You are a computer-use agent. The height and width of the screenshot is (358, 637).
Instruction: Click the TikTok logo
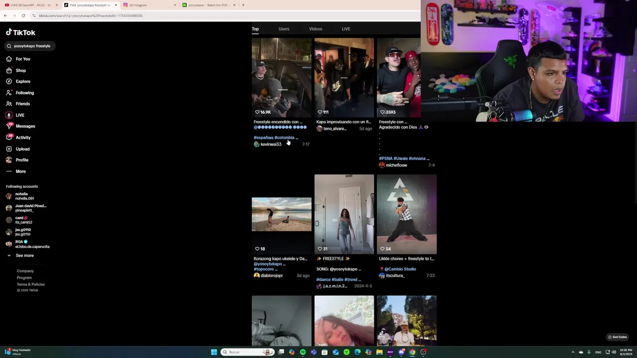[x=21, y=32]
